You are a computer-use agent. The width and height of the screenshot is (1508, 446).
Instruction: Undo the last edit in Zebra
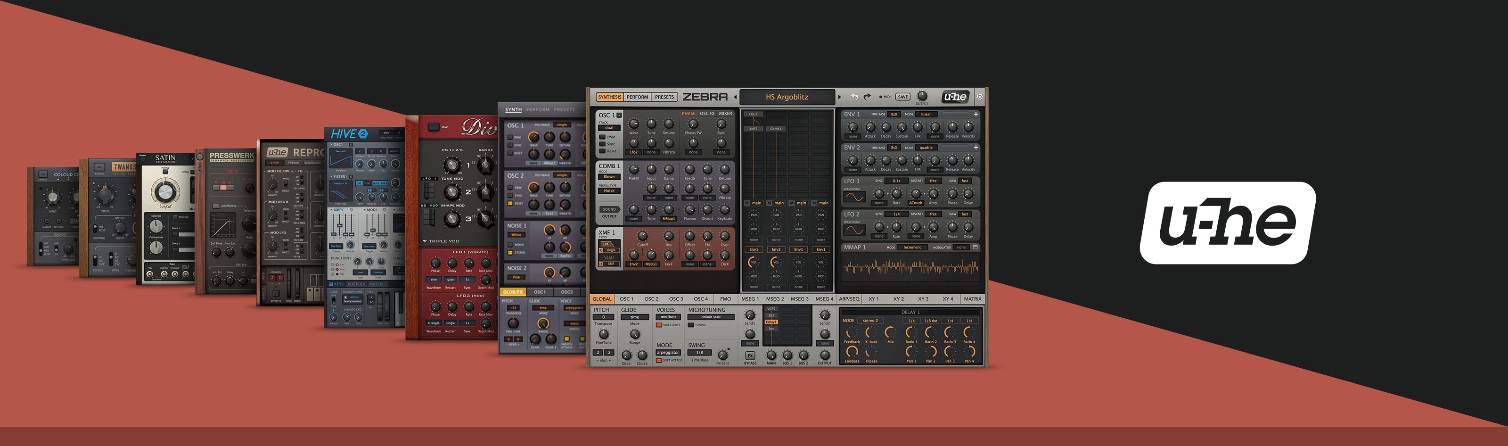pyautogui.click(x=854, y=97)
